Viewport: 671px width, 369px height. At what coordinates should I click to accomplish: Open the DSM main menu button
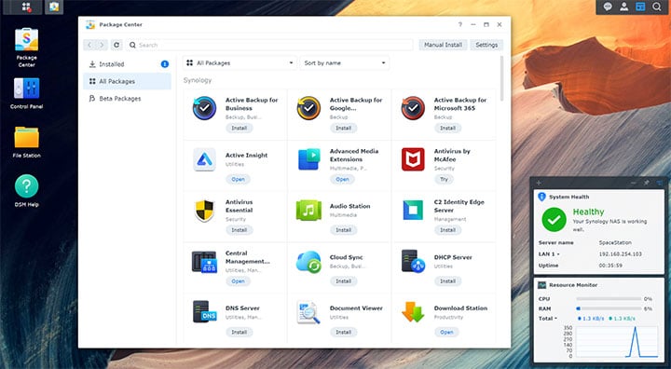[x=26, y=7]
